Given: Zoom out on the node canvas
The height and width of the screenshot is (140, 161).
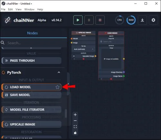Looking at the screenshot, I should [75, 121].
